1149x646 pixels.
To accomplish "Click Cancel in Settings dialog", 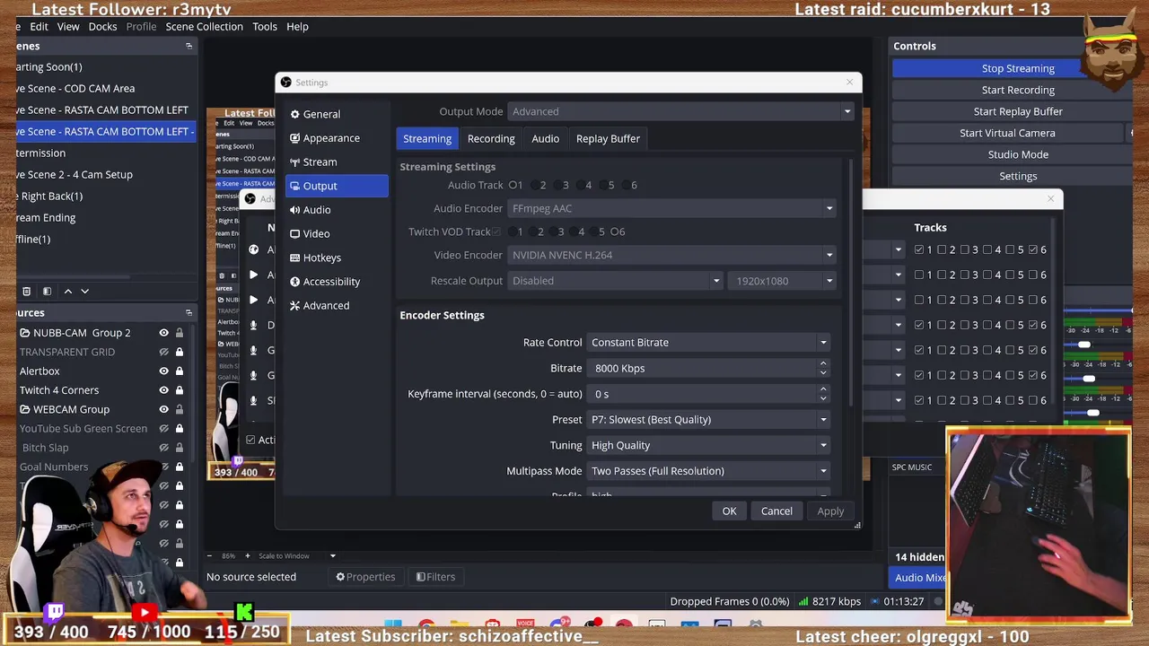I will (x=776, y=511).
